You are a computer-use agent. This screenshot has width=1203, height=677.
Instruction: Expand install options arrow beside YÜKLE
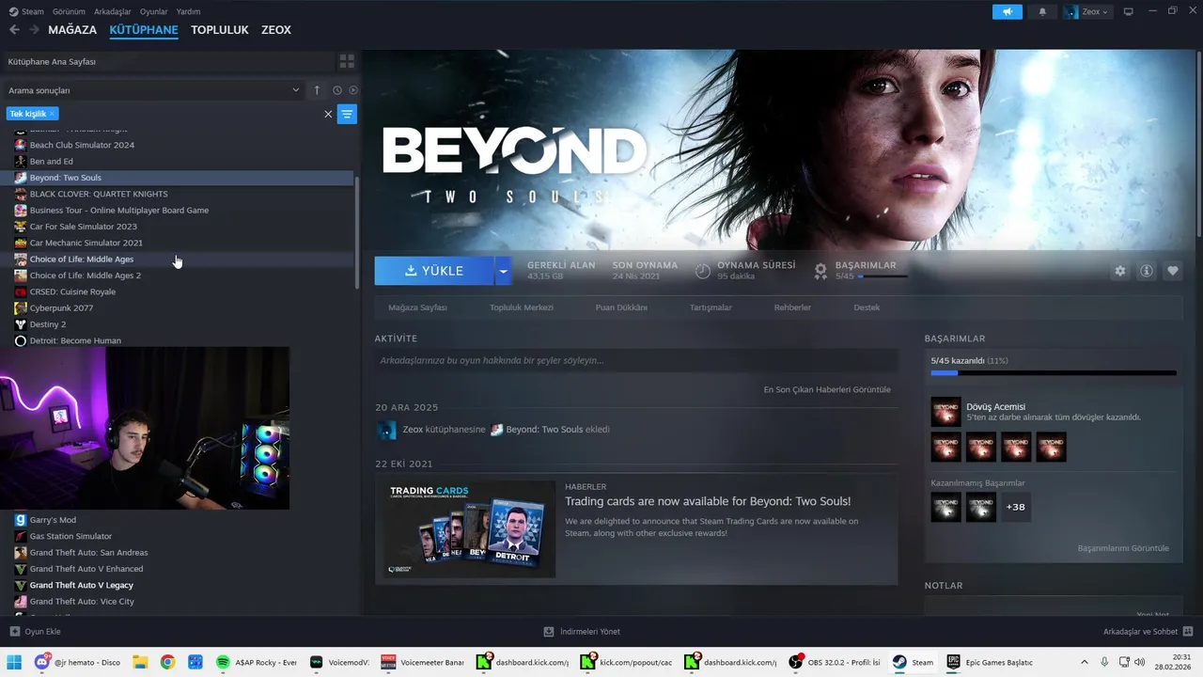point(503,271)
